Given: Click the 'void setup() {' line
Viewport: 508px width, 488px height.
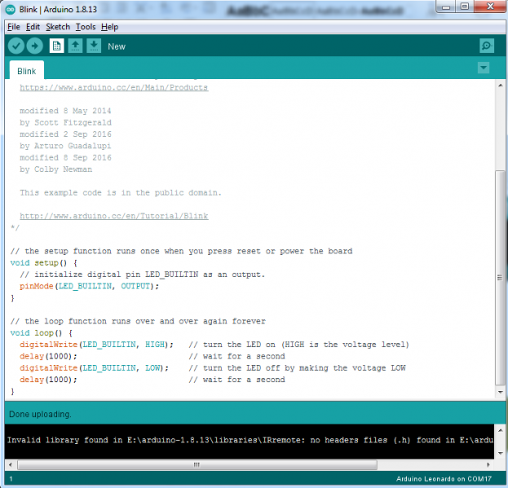Looking at the screenshot, I should click(x=44, y=263).
